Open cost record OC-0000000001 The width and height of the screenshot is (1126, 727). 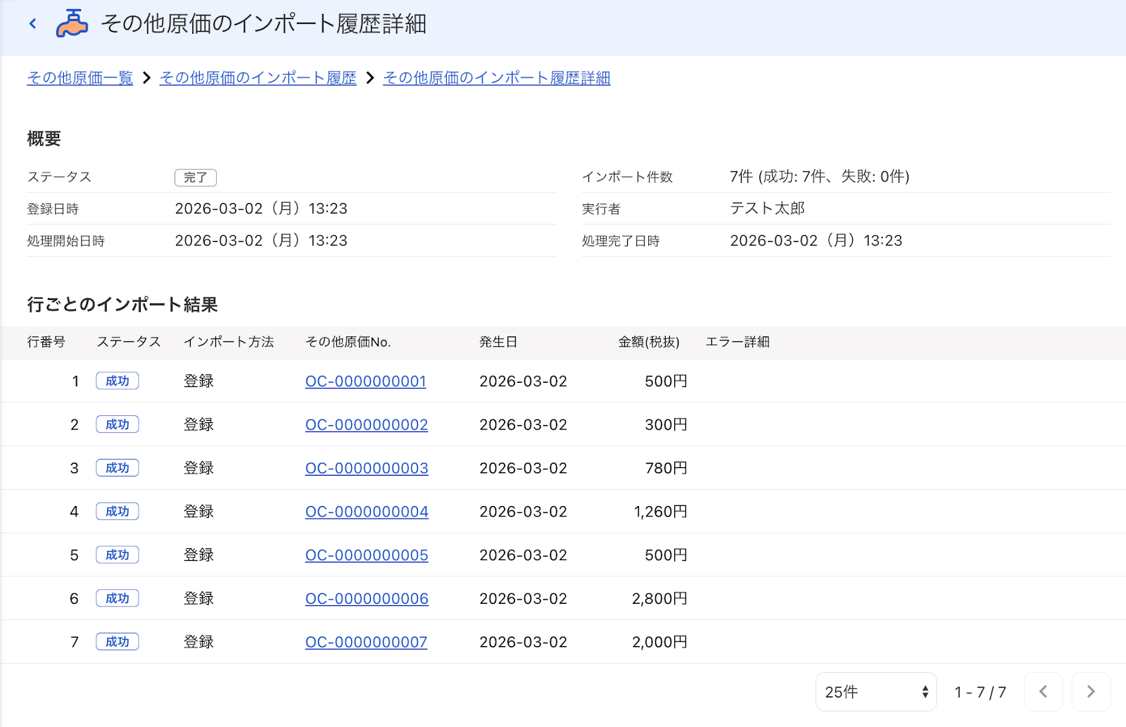pyautogui.click(x=366, y=381)
